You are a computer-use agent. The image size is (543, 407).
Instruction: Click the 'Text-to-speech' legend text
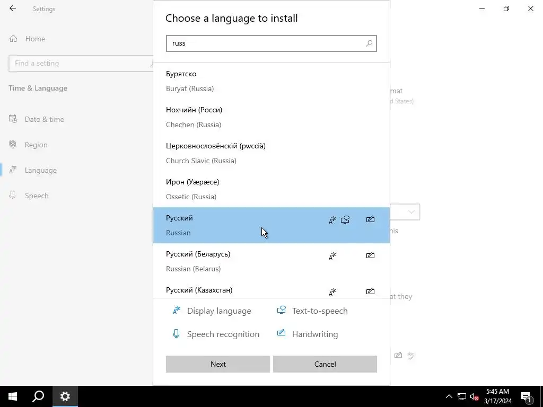(x=320, y=311)
